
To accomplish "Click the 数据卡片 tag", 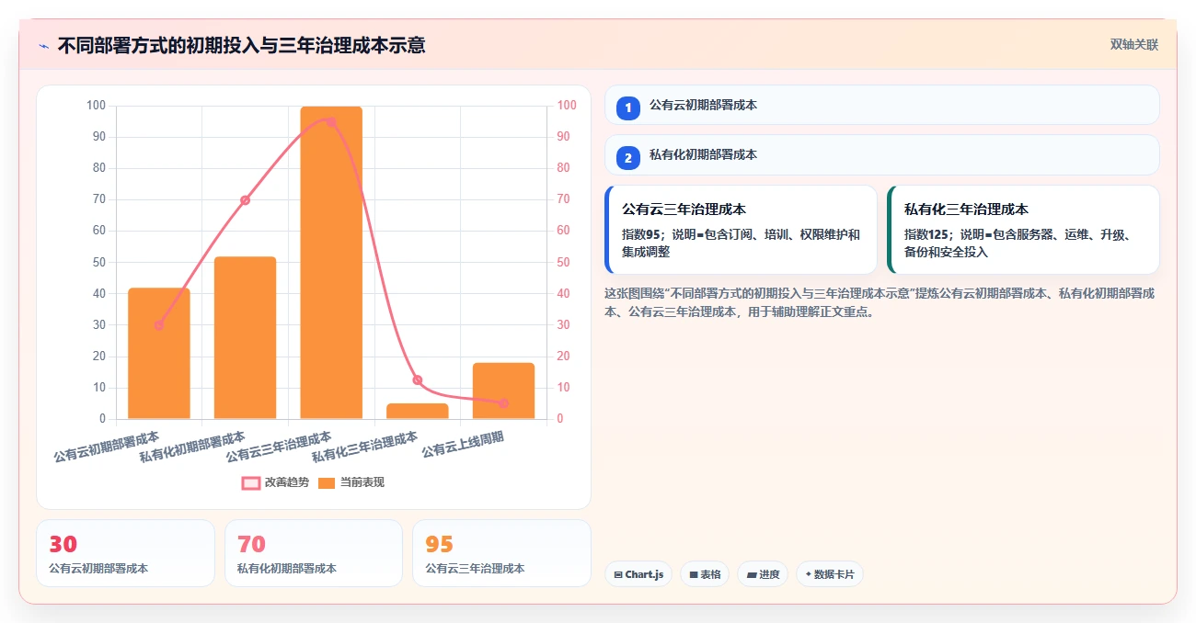I will pos(830,574).
